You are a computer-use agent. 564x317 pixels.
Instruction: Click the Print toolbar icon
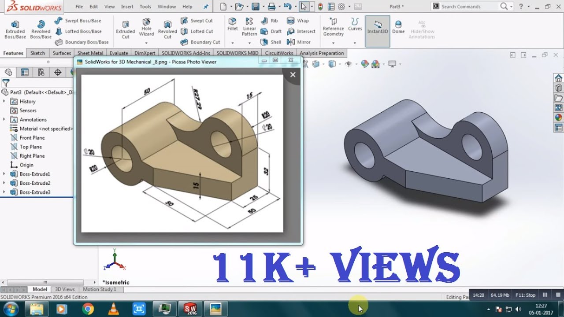click(272, 7)
